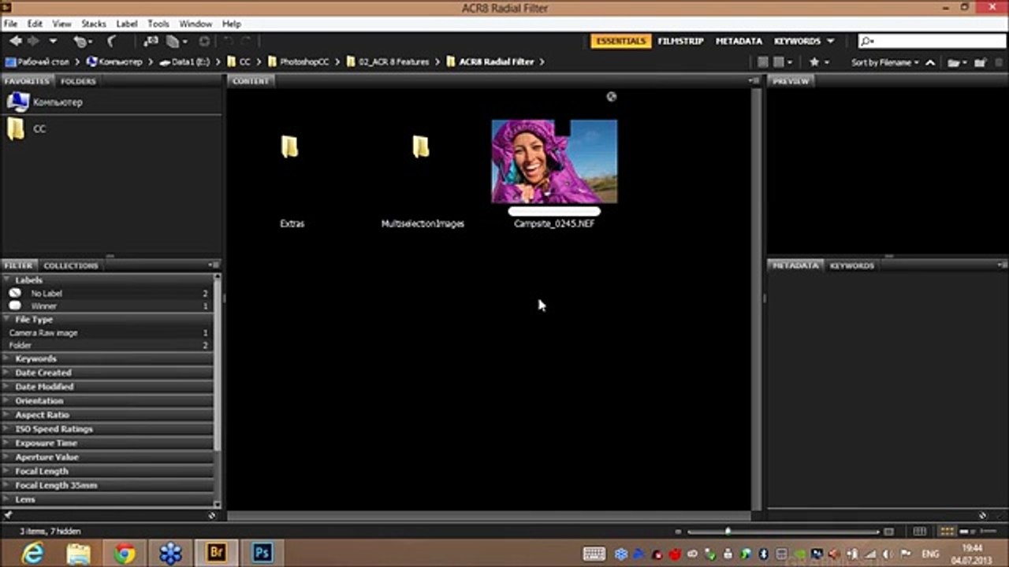
Task: Click Get Photos from Camera icon
Action: (151, 41)
